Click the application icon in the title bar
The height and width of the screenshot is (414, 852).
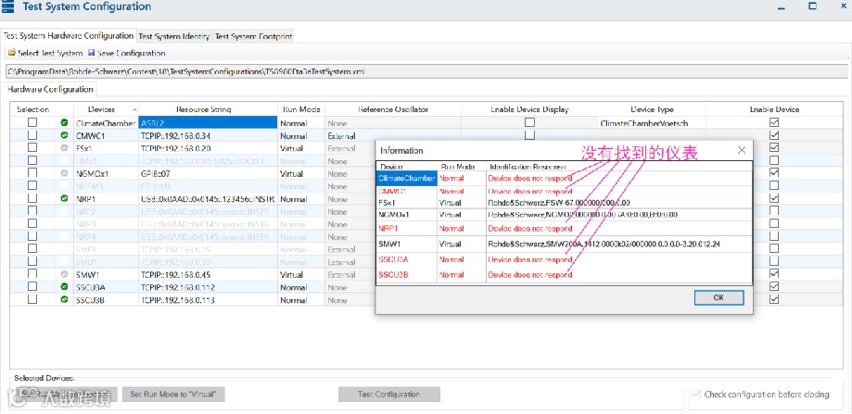pos(7,7)
